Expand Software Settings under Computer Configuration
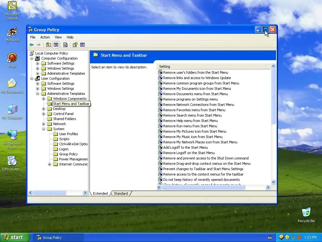The height and width of the screenshot is (242, 322). [38, 63]
